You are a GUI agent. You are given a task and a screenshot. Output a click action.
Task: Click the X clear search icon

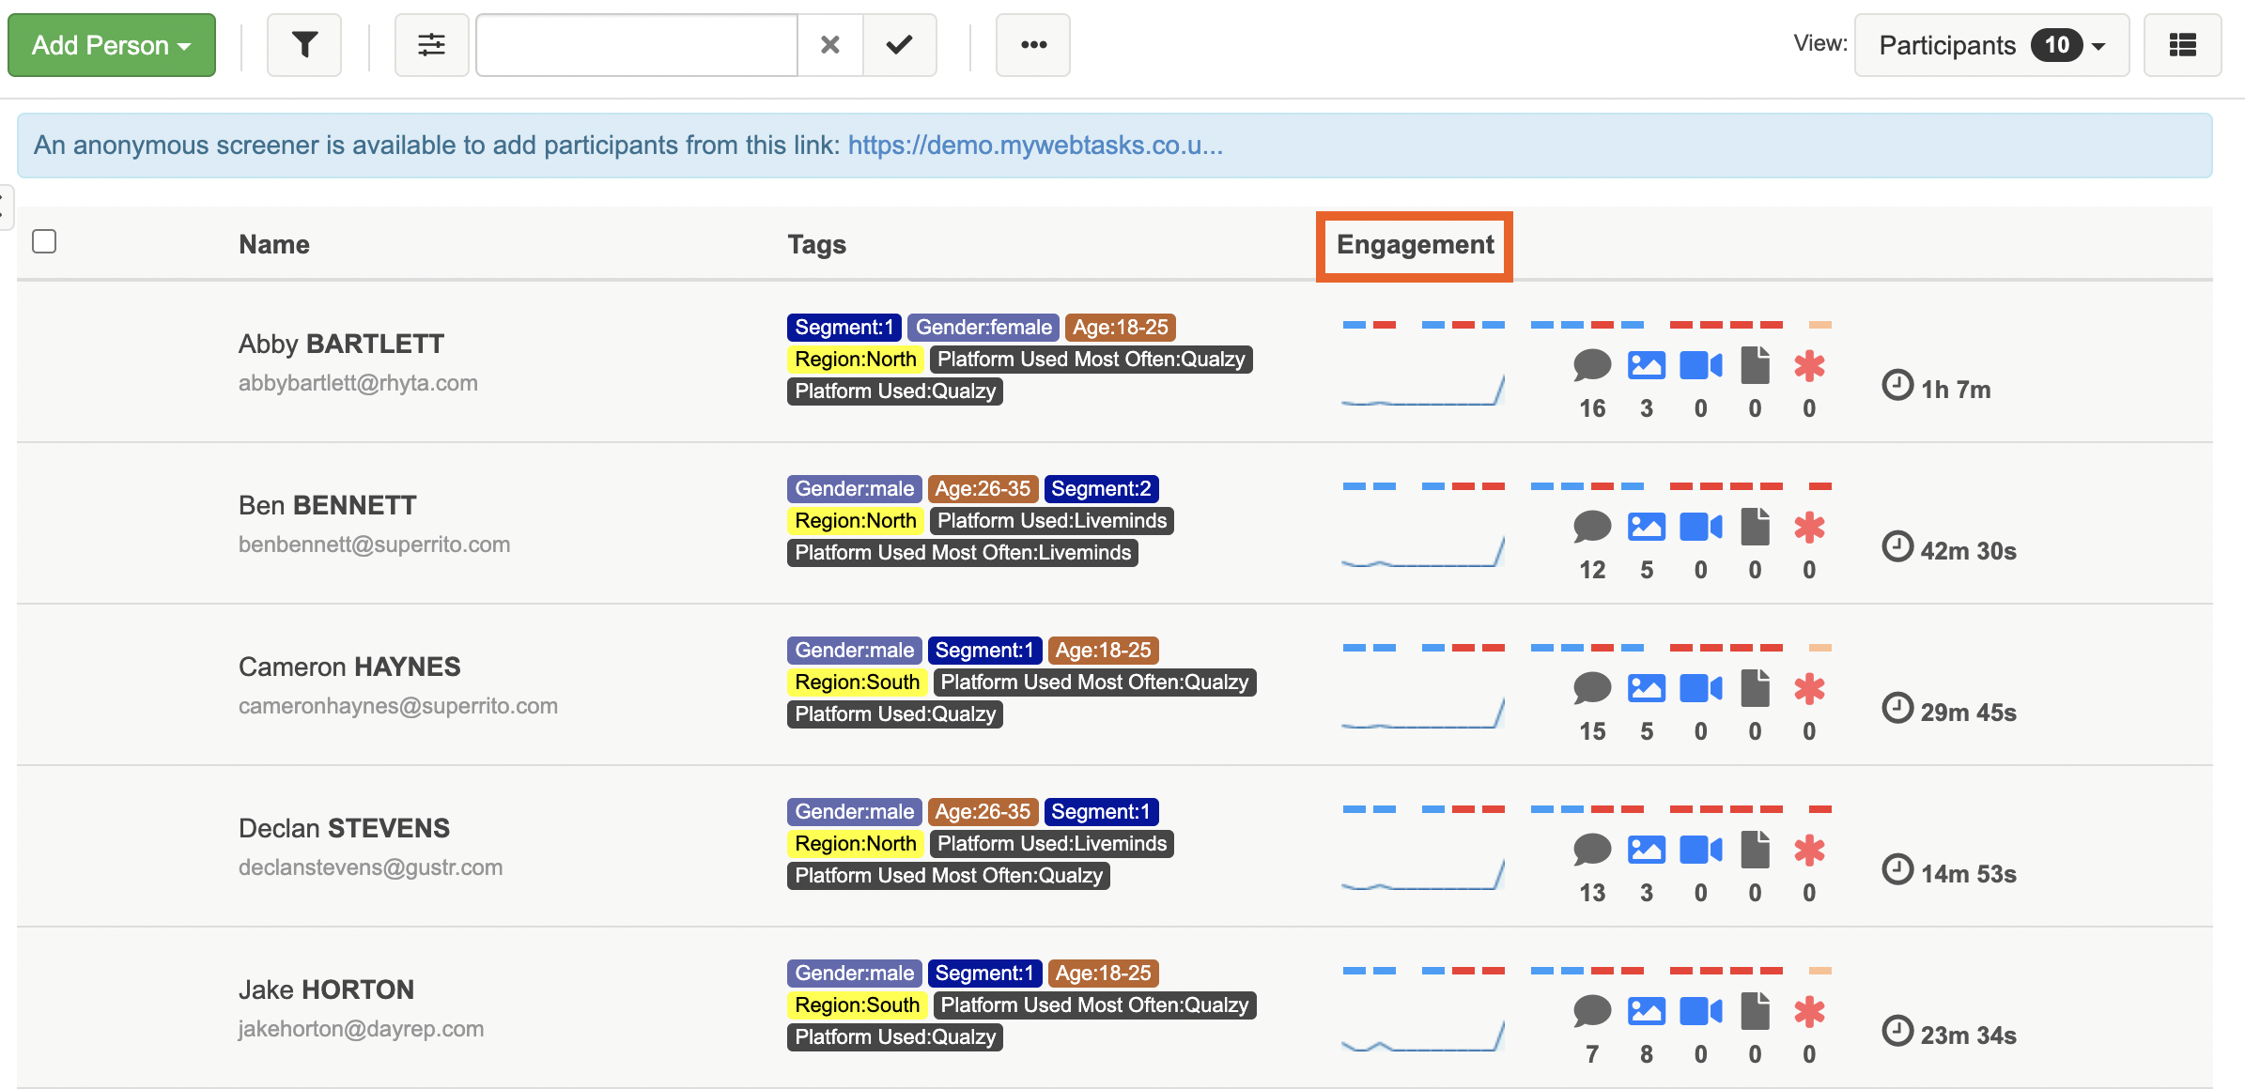[829, 45]
